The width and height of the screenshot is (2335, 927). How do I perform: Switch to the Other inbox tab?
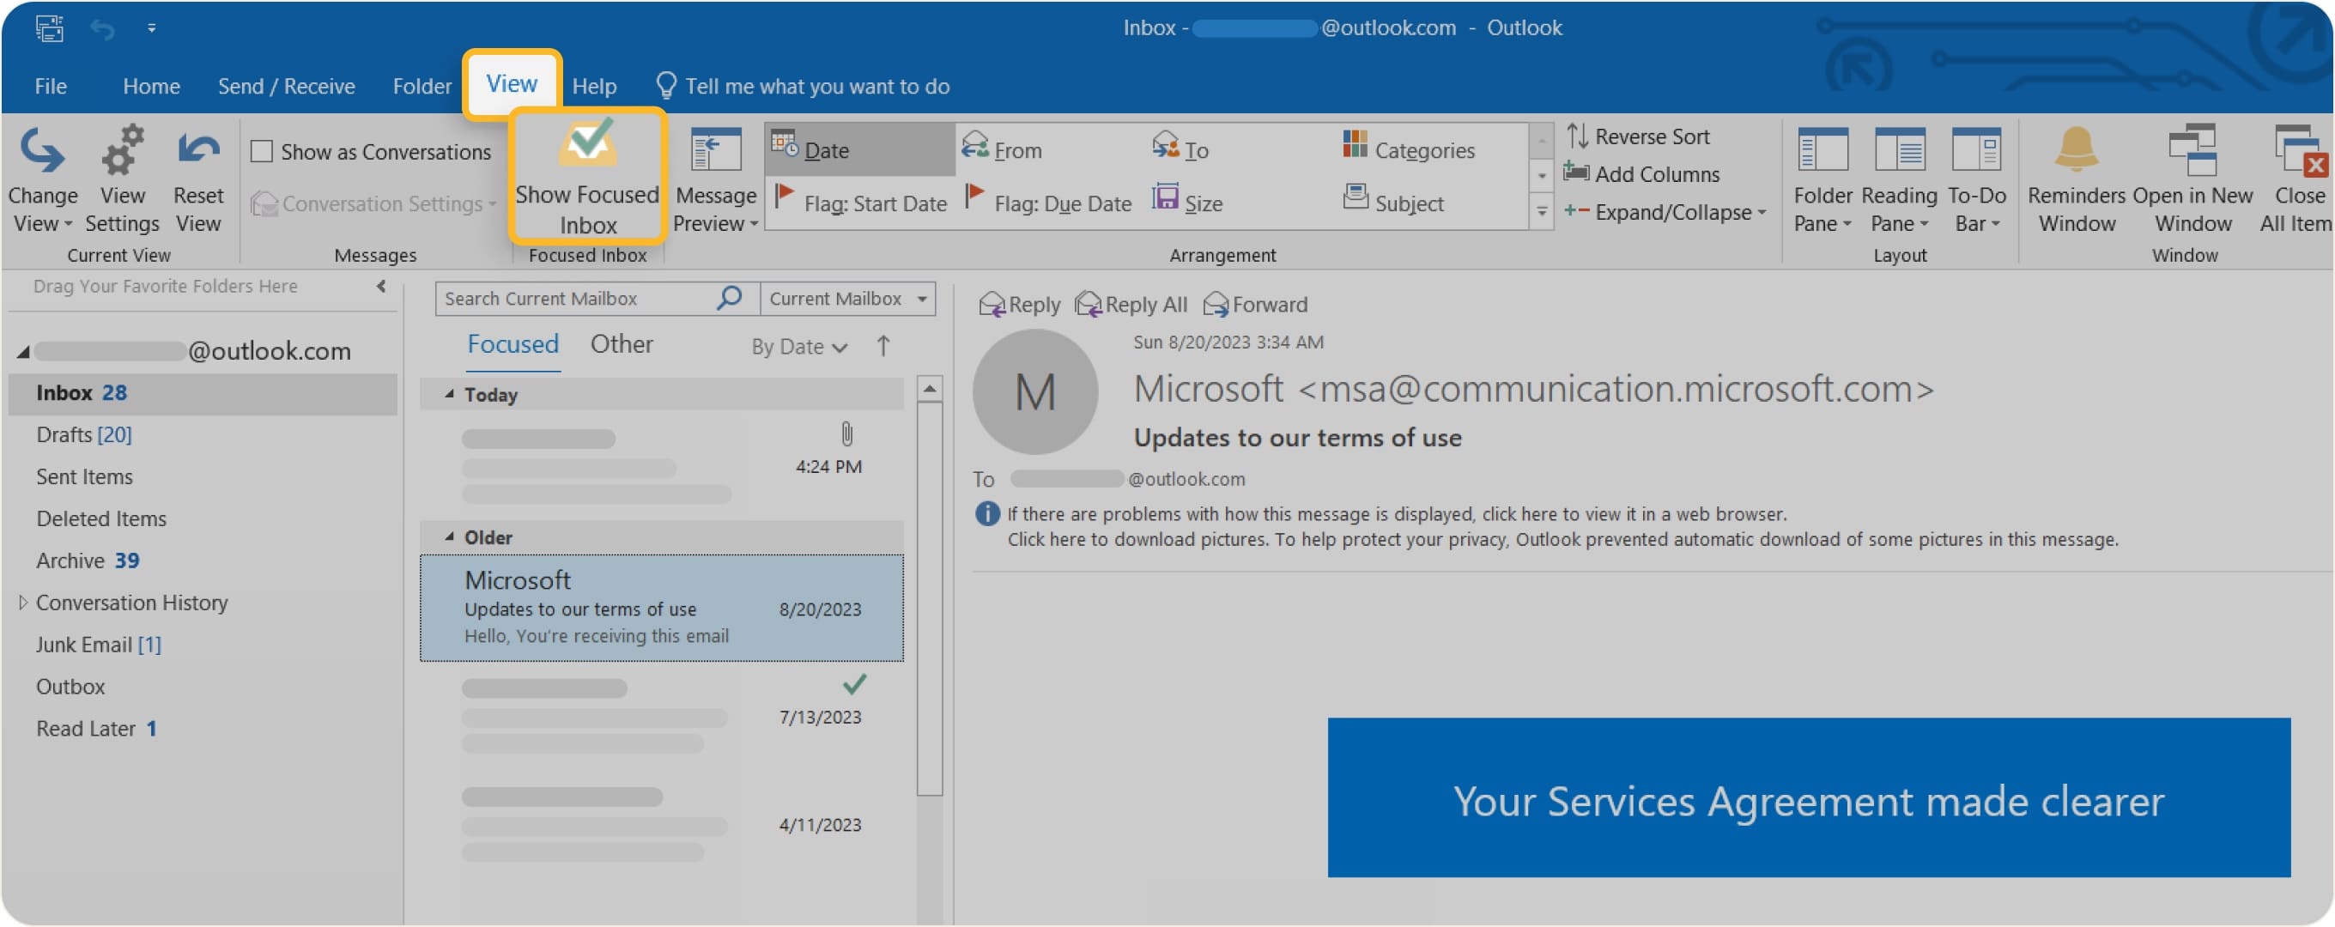622,343
